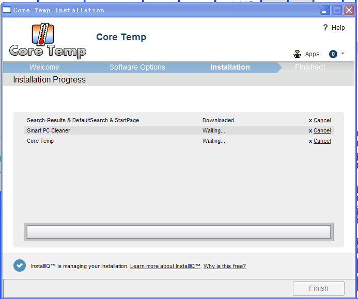The width and height of the screenshot is (358, 299).
Task: Cancel the Search-Results & DefaultSearch & StartPage download
Action: click(322, 120)
